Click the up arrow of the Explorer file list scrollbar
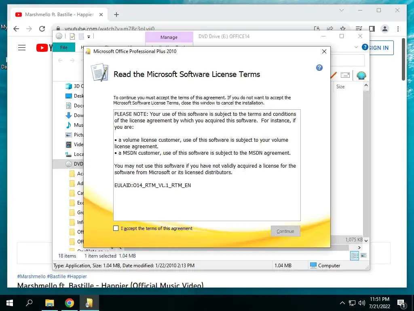 click(366, 85)
